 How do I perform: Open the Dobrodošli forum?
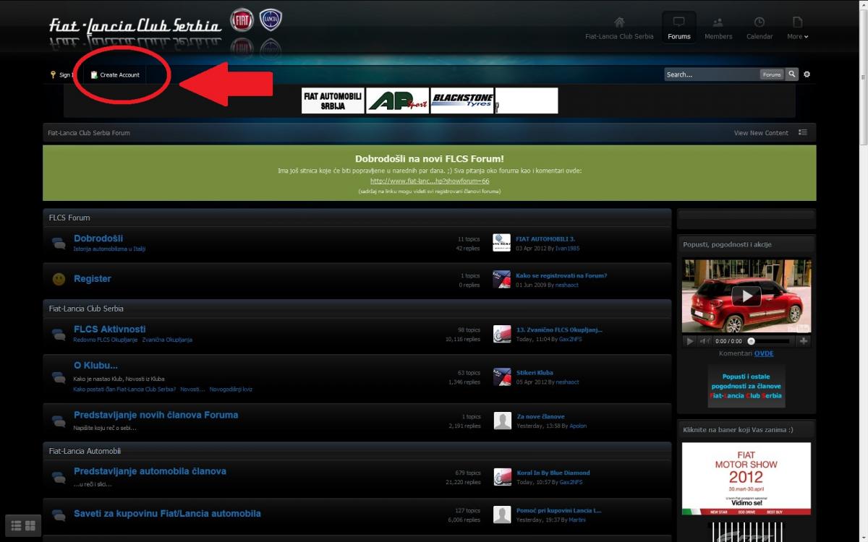point(98,238)
